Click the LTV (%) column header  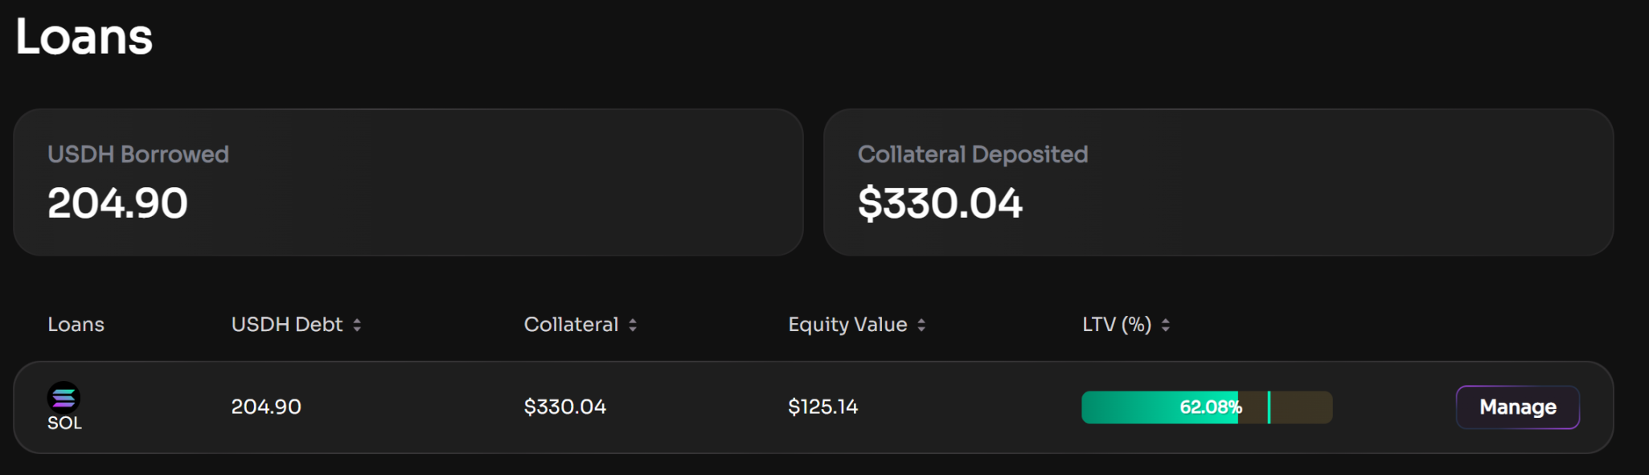pos(1117,324)
